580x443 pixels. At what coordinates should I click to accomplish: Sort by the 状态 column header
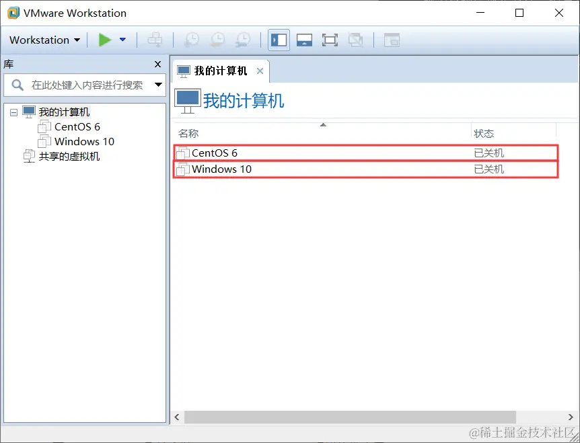[514, 133]
